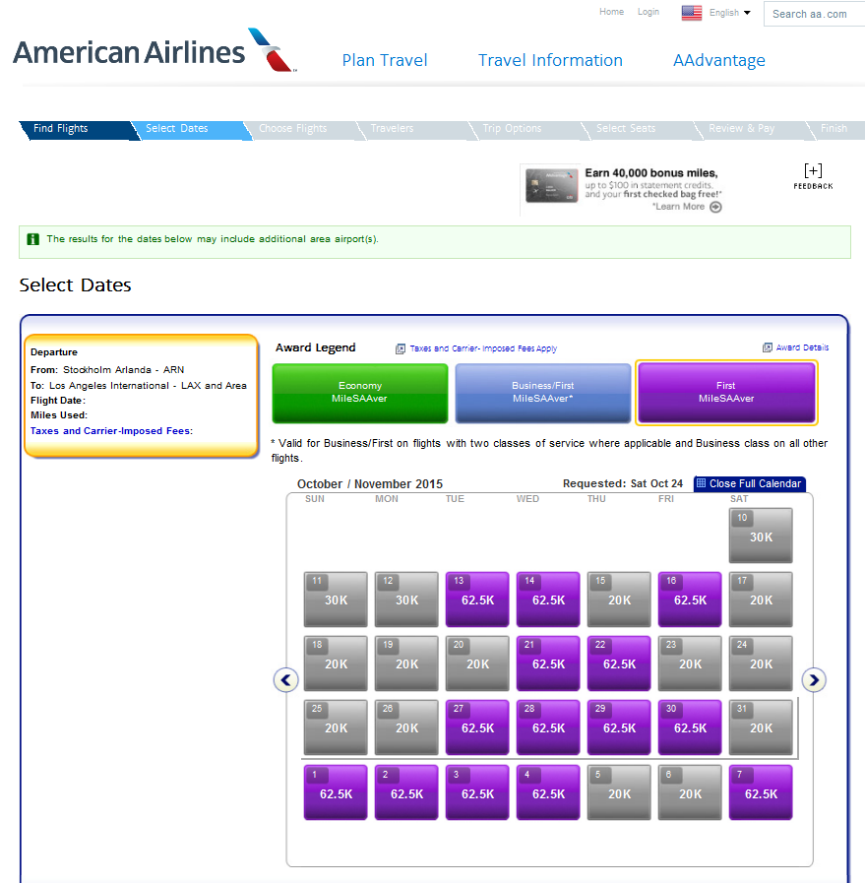865x883 pixels.
Task: Open the AAdvantage menu
Action: pos(719,60)
